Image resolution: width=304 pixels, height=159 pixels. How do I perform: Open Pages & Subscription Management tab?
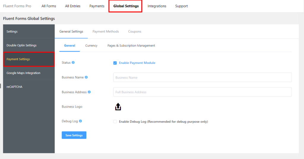131,46
